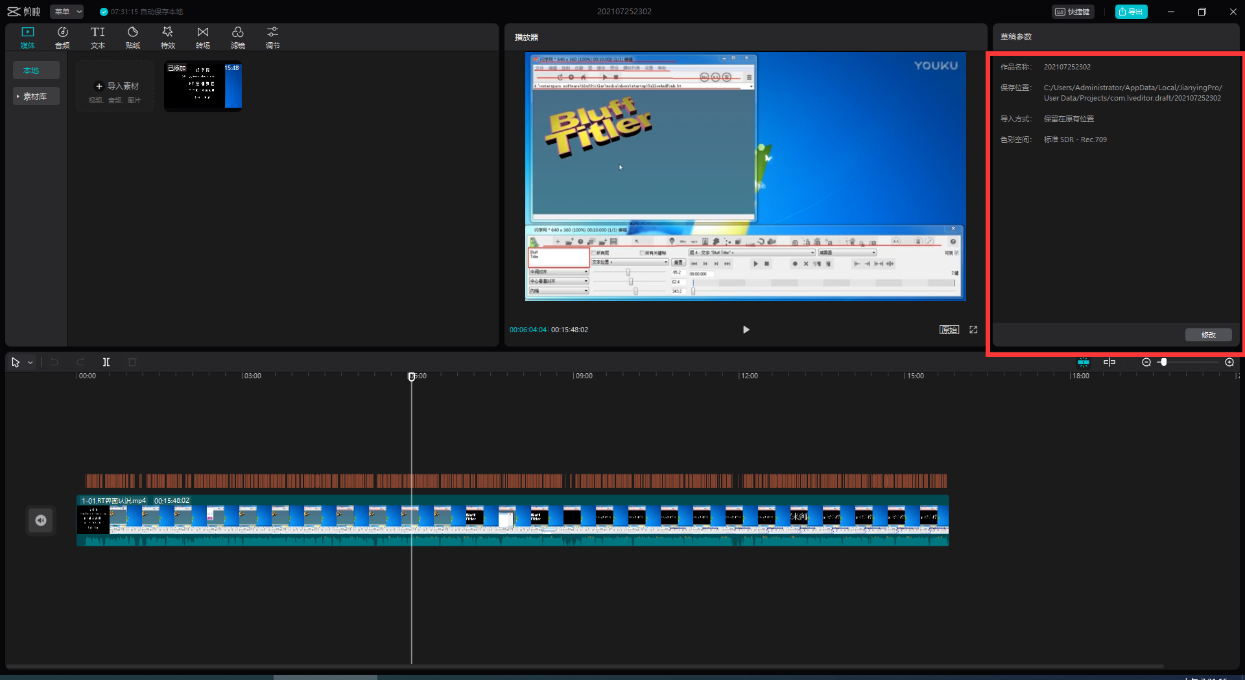Click the redo arrow in timeline toolbar

(80, 362)
